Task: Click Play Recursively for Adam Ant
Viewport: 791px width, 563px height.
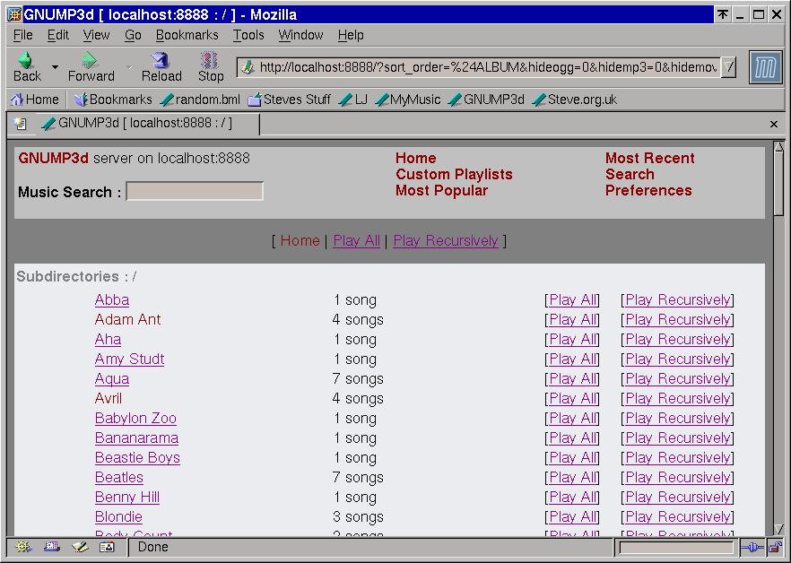Action: pyautogui.click(x=677, y=319)
